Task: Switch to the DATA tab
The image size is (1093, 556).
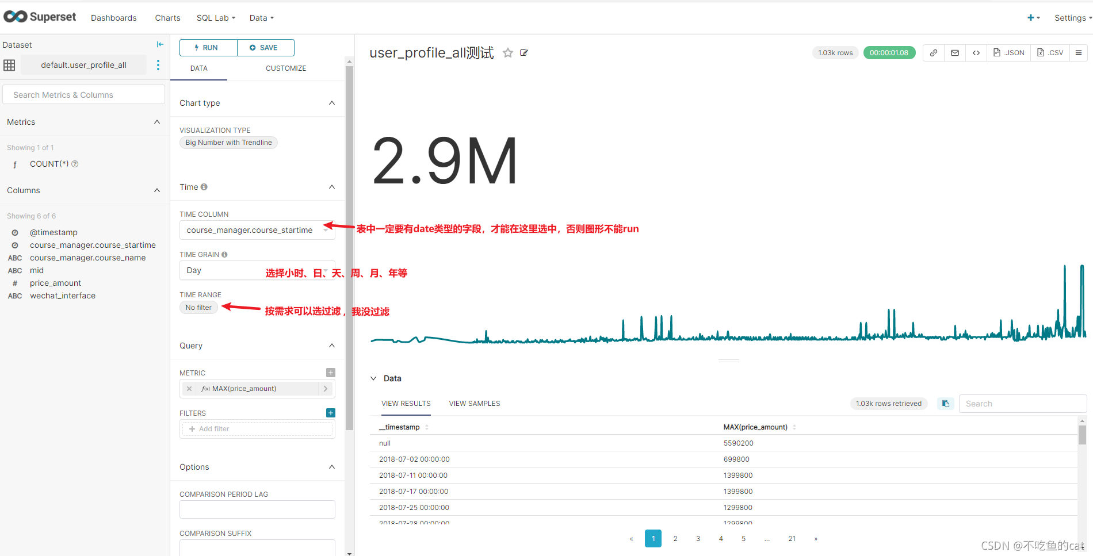Action: [199, 68]
